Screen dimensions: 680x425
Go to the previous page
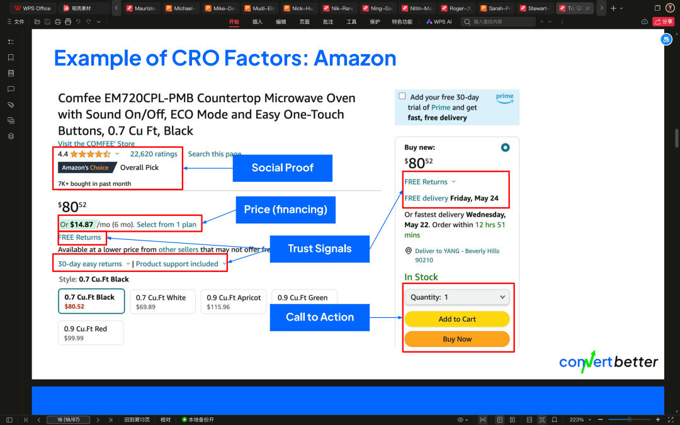click(x=38, y=420)
